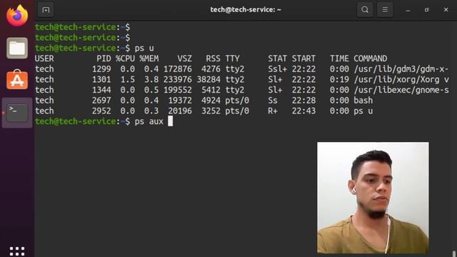Maximize the terminal window

coord(427,10)
